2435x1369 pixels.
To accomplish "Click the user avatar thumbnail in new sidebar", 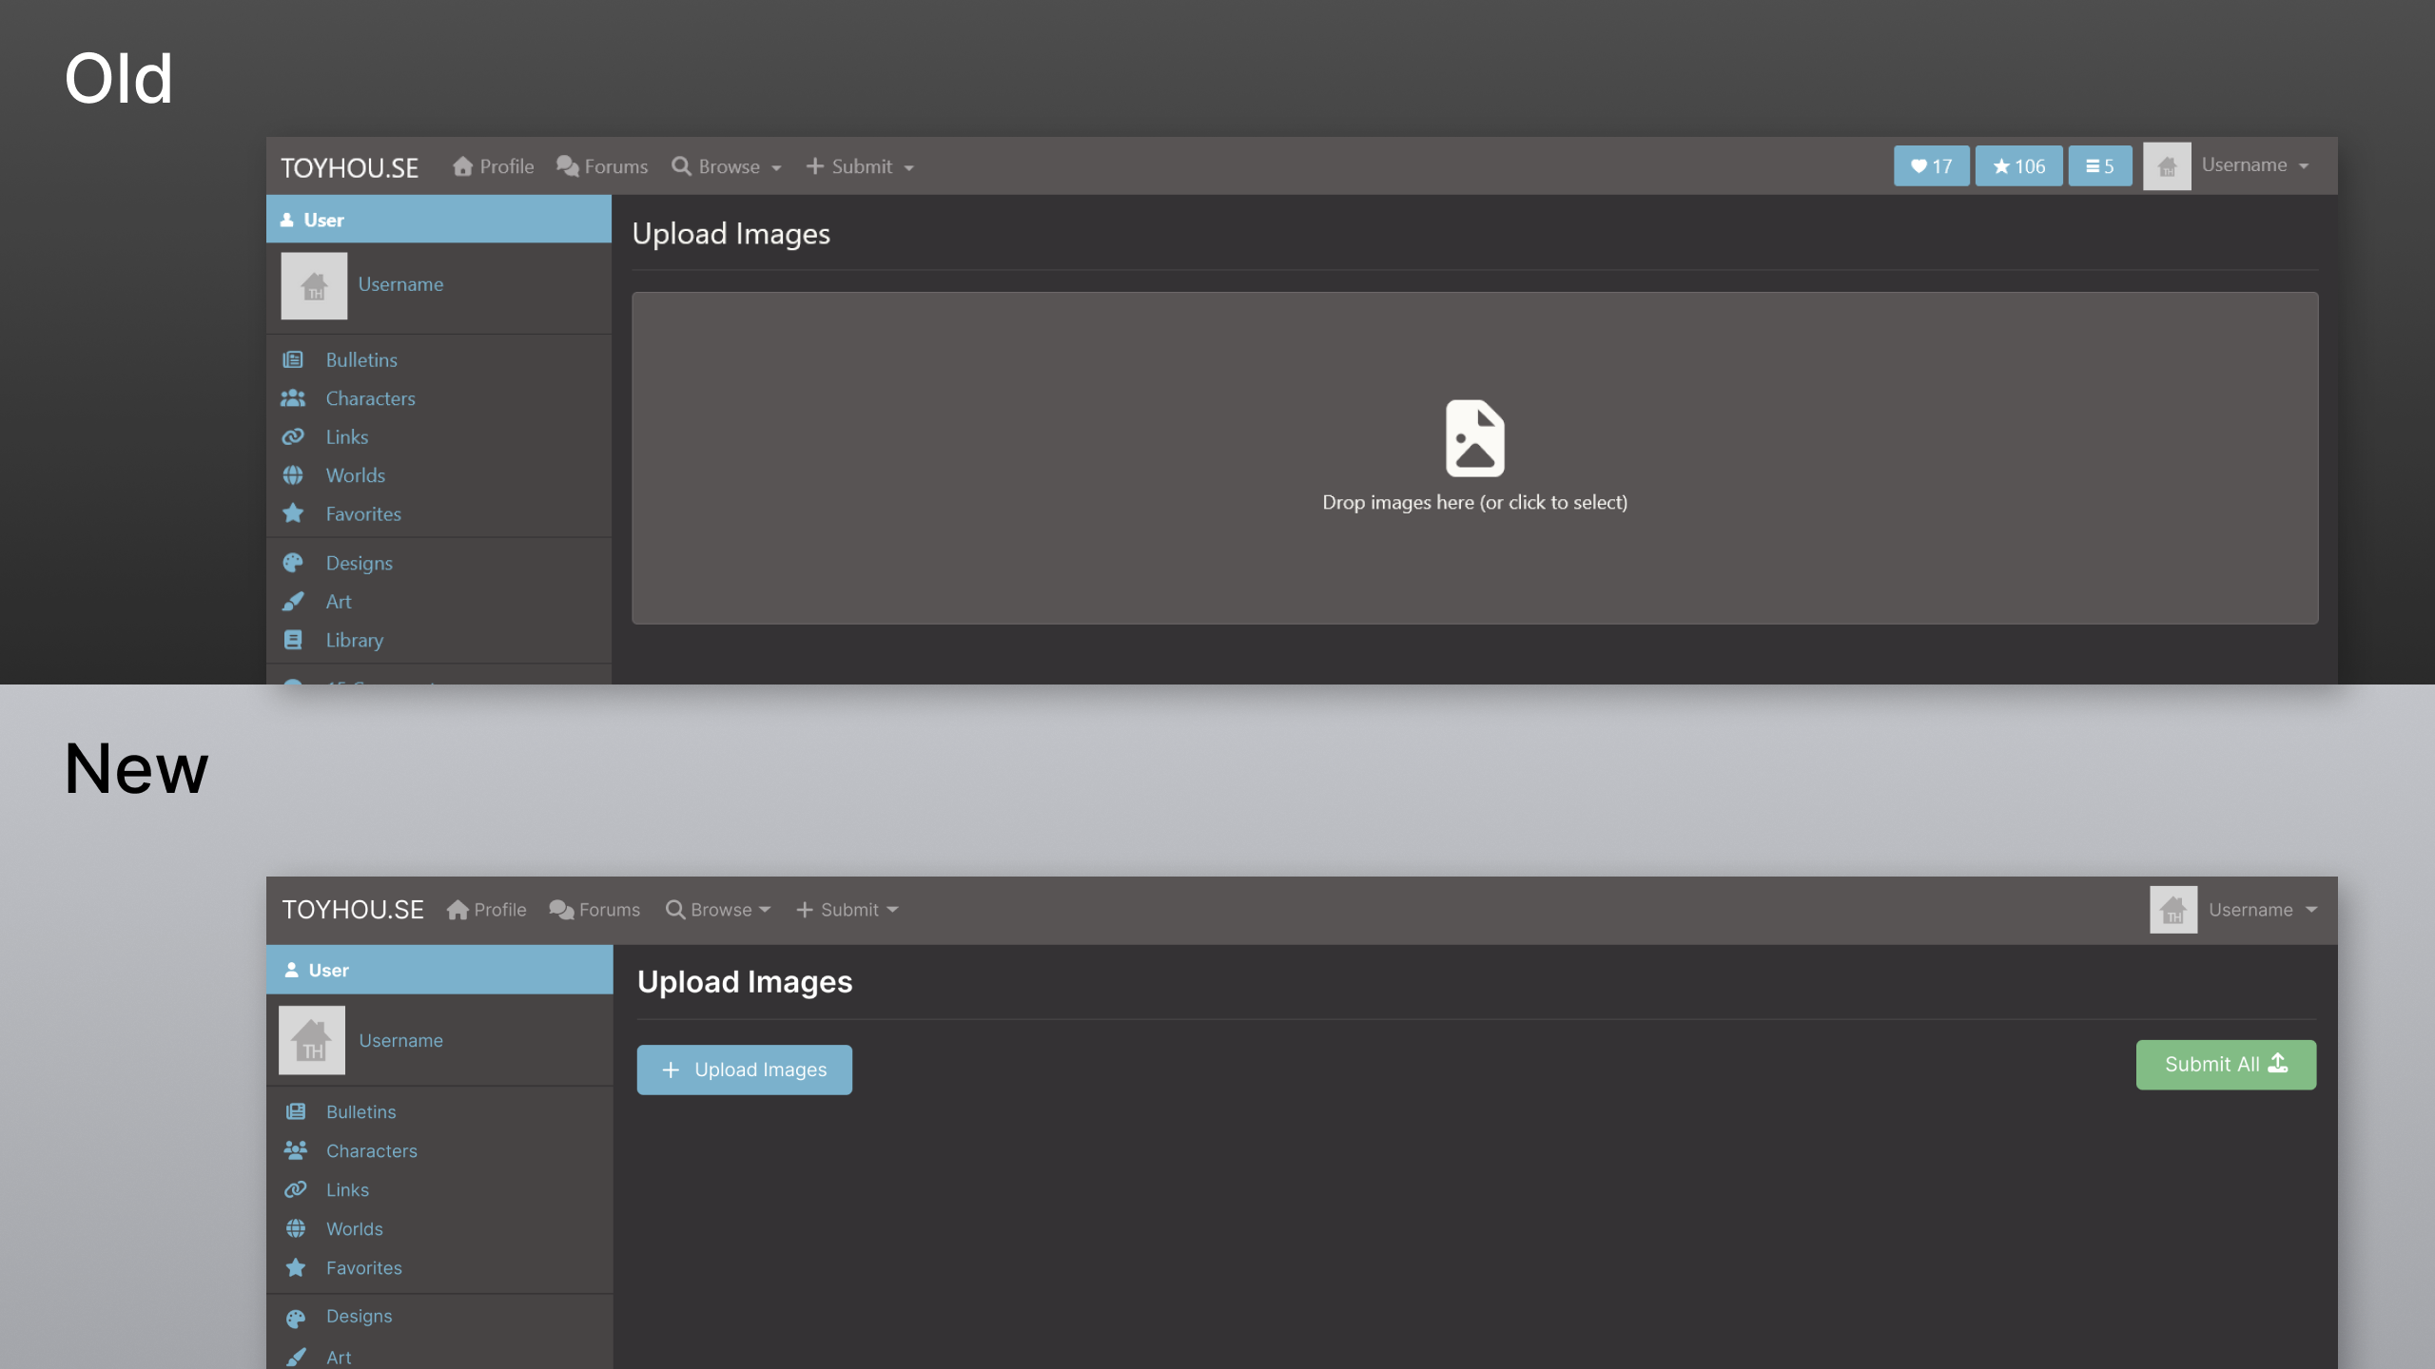I will click(x=312, y=1040).
